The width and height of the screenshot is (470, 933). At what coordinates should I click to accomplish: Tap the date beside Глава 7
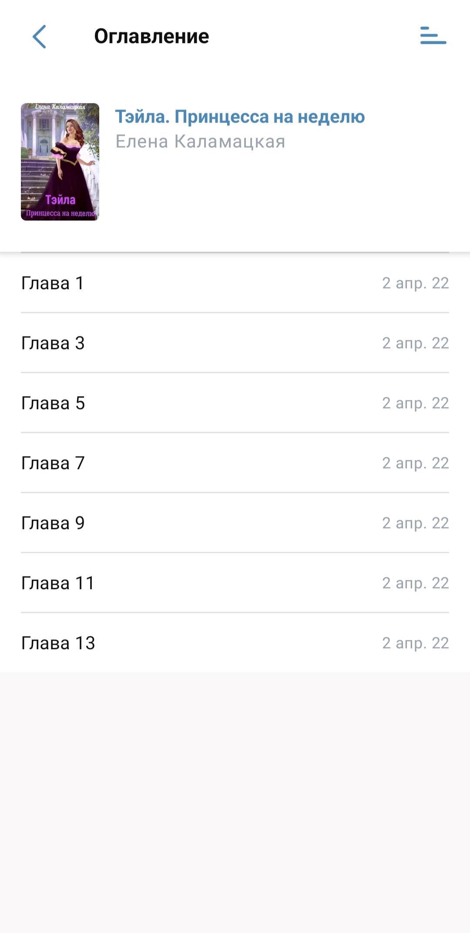(x=415, y=463)
